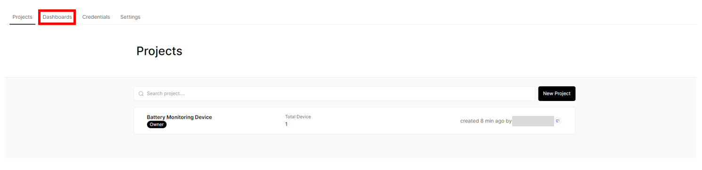Click the device count value 1

286,124
